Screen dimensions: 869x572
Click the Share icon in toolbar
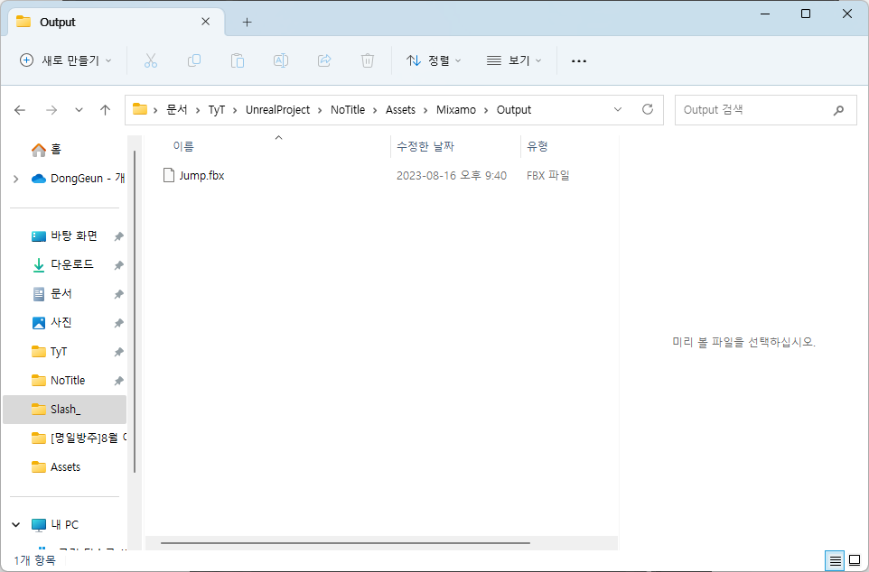pos(324,60)
